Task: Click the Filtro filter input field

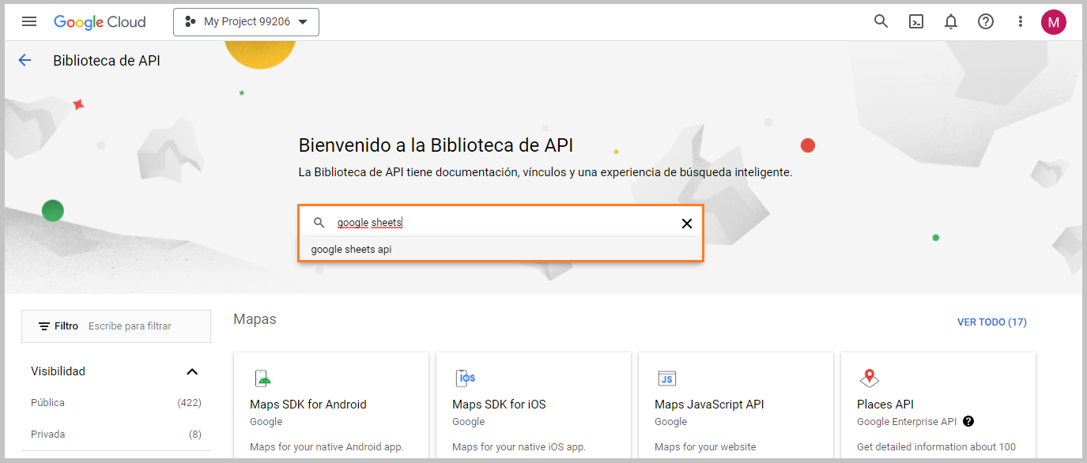Action: [116, 326]
